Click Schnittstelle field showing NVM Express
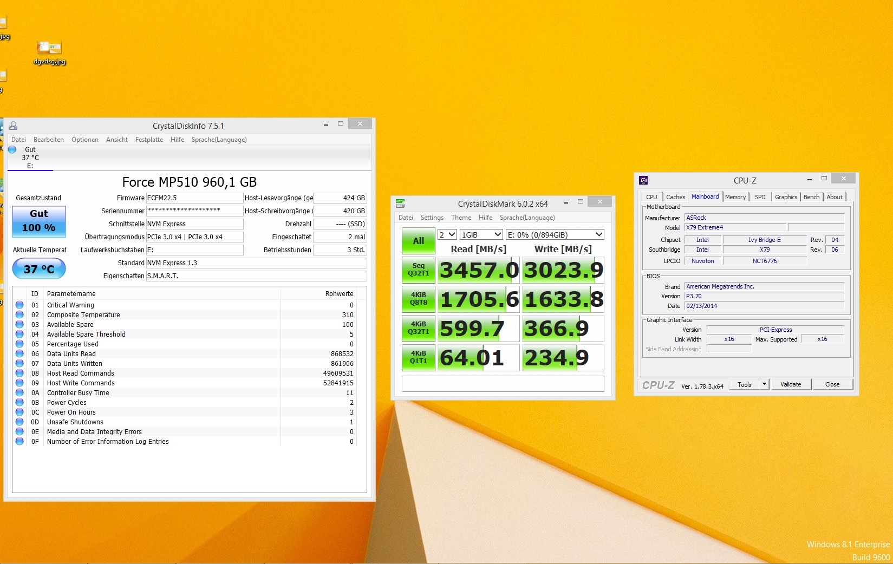This screenshot has width=893, height=564. 194,224
